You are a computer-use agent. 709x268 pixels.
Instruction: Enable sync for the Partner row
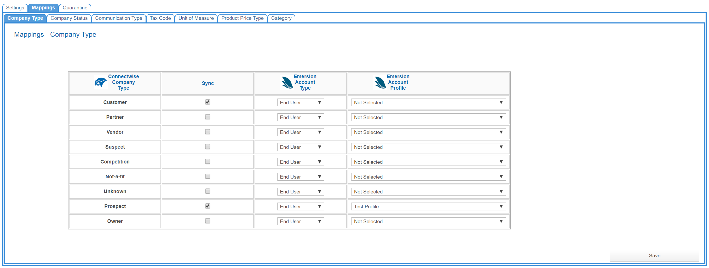pos(207,117)
